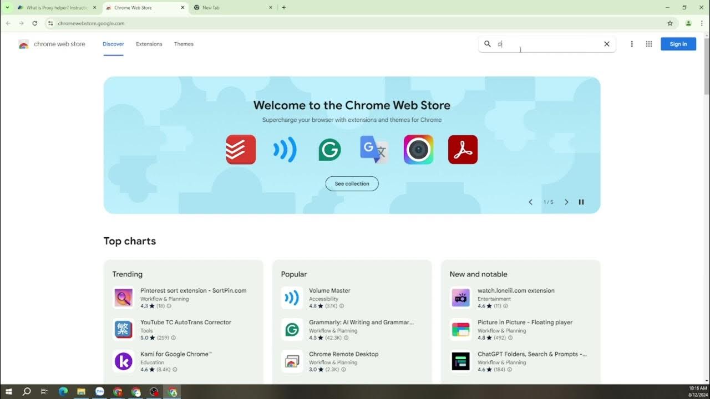Viewport: 710px width, 399px height.
Task: Open the Volume Master extension link
Action: tap(329, 290)
